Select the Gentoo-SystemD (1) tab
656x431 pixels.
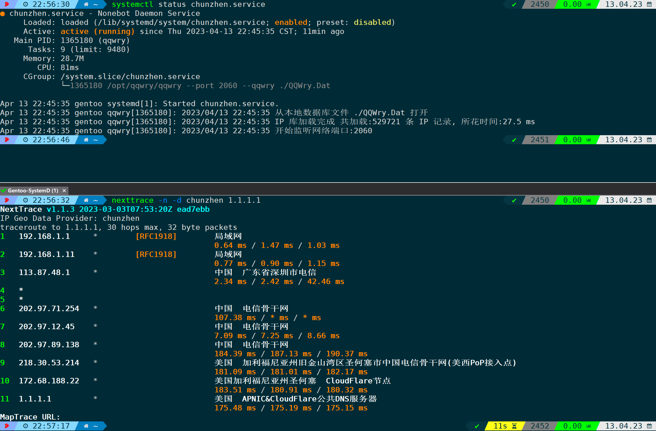tap(34, 190)
